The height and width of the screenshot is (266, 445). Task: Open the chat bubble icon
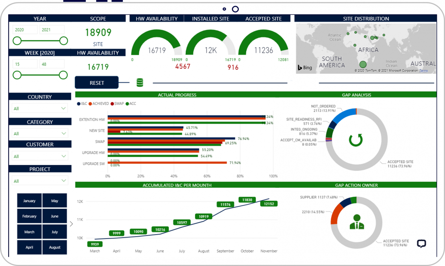click(x=421, y=243)
